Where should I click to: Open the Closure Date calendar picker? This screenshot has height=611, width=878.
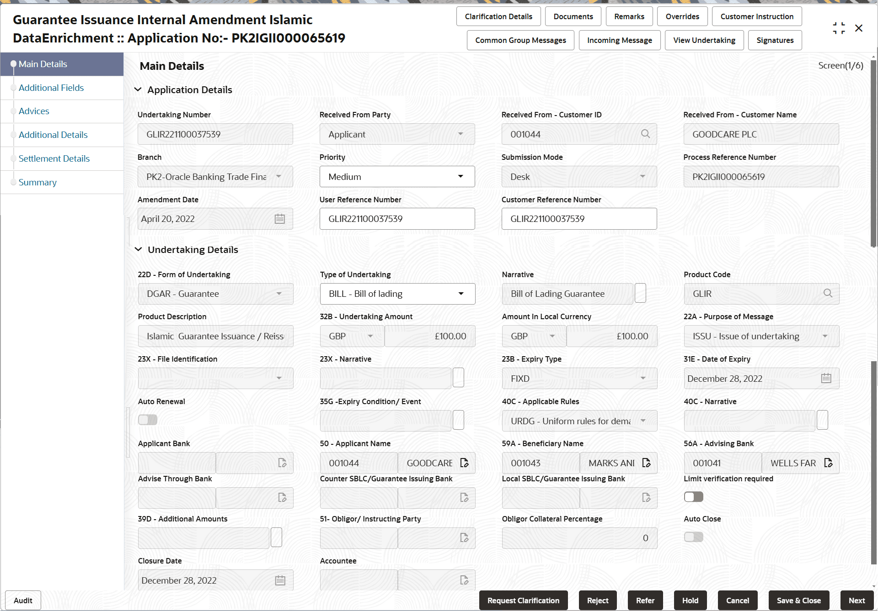click(x=279, y=580)
